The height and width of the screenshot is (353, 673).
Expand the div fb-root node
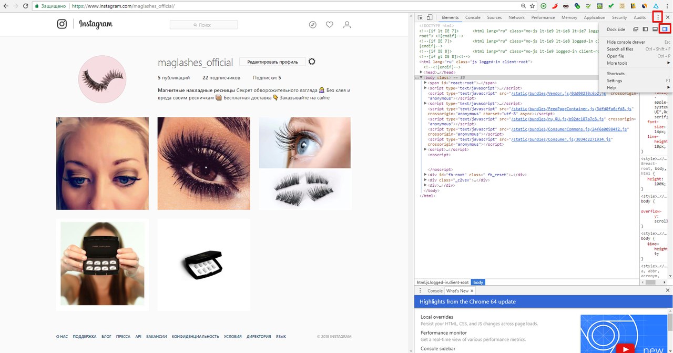point(426,175)
